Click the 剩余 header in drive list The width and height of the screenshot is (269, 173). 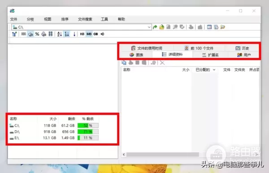(72, 119)
